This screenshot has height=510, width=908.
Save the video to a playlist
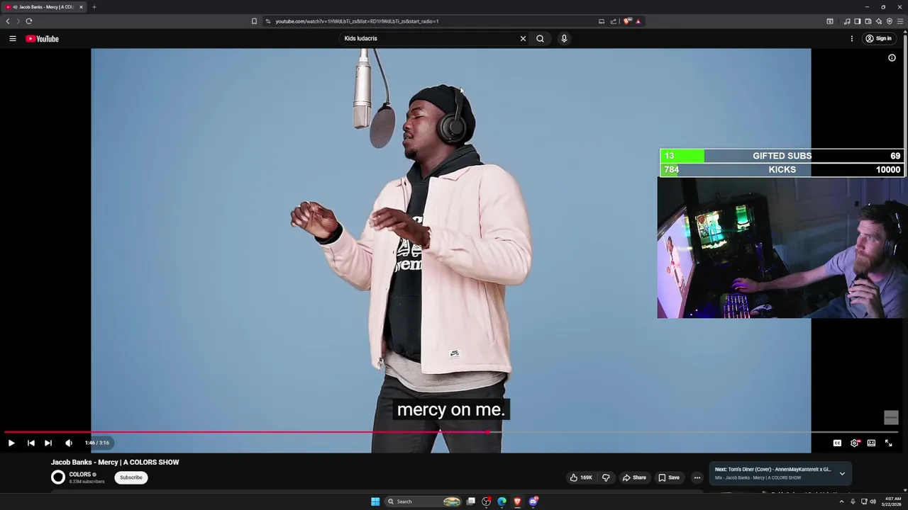tap(668, 477)
